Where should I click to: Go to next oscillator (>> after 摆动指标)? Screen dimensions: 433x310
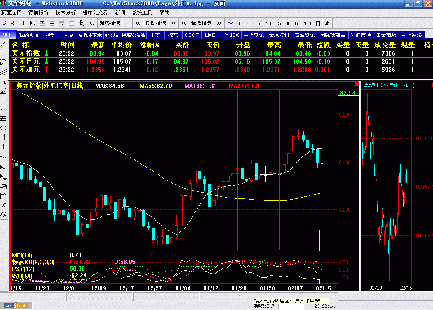(173, 23)
